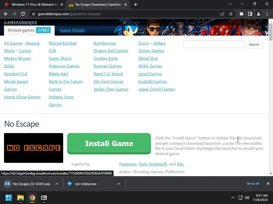The width and height of the screenshot is (273, 204).
Task: Bookmark this page with the star icon
Action: click(231, 14)
